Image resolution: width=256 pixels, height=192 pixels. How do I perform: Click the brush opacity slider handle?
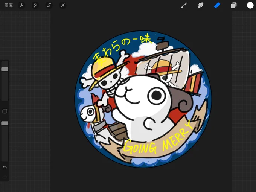point(5,123)
